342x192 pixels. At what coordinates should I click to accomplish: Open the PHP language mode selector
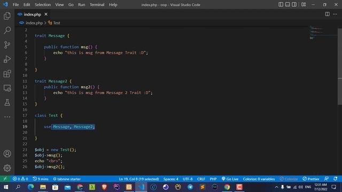pyautogui.click(x=213, y=179)
